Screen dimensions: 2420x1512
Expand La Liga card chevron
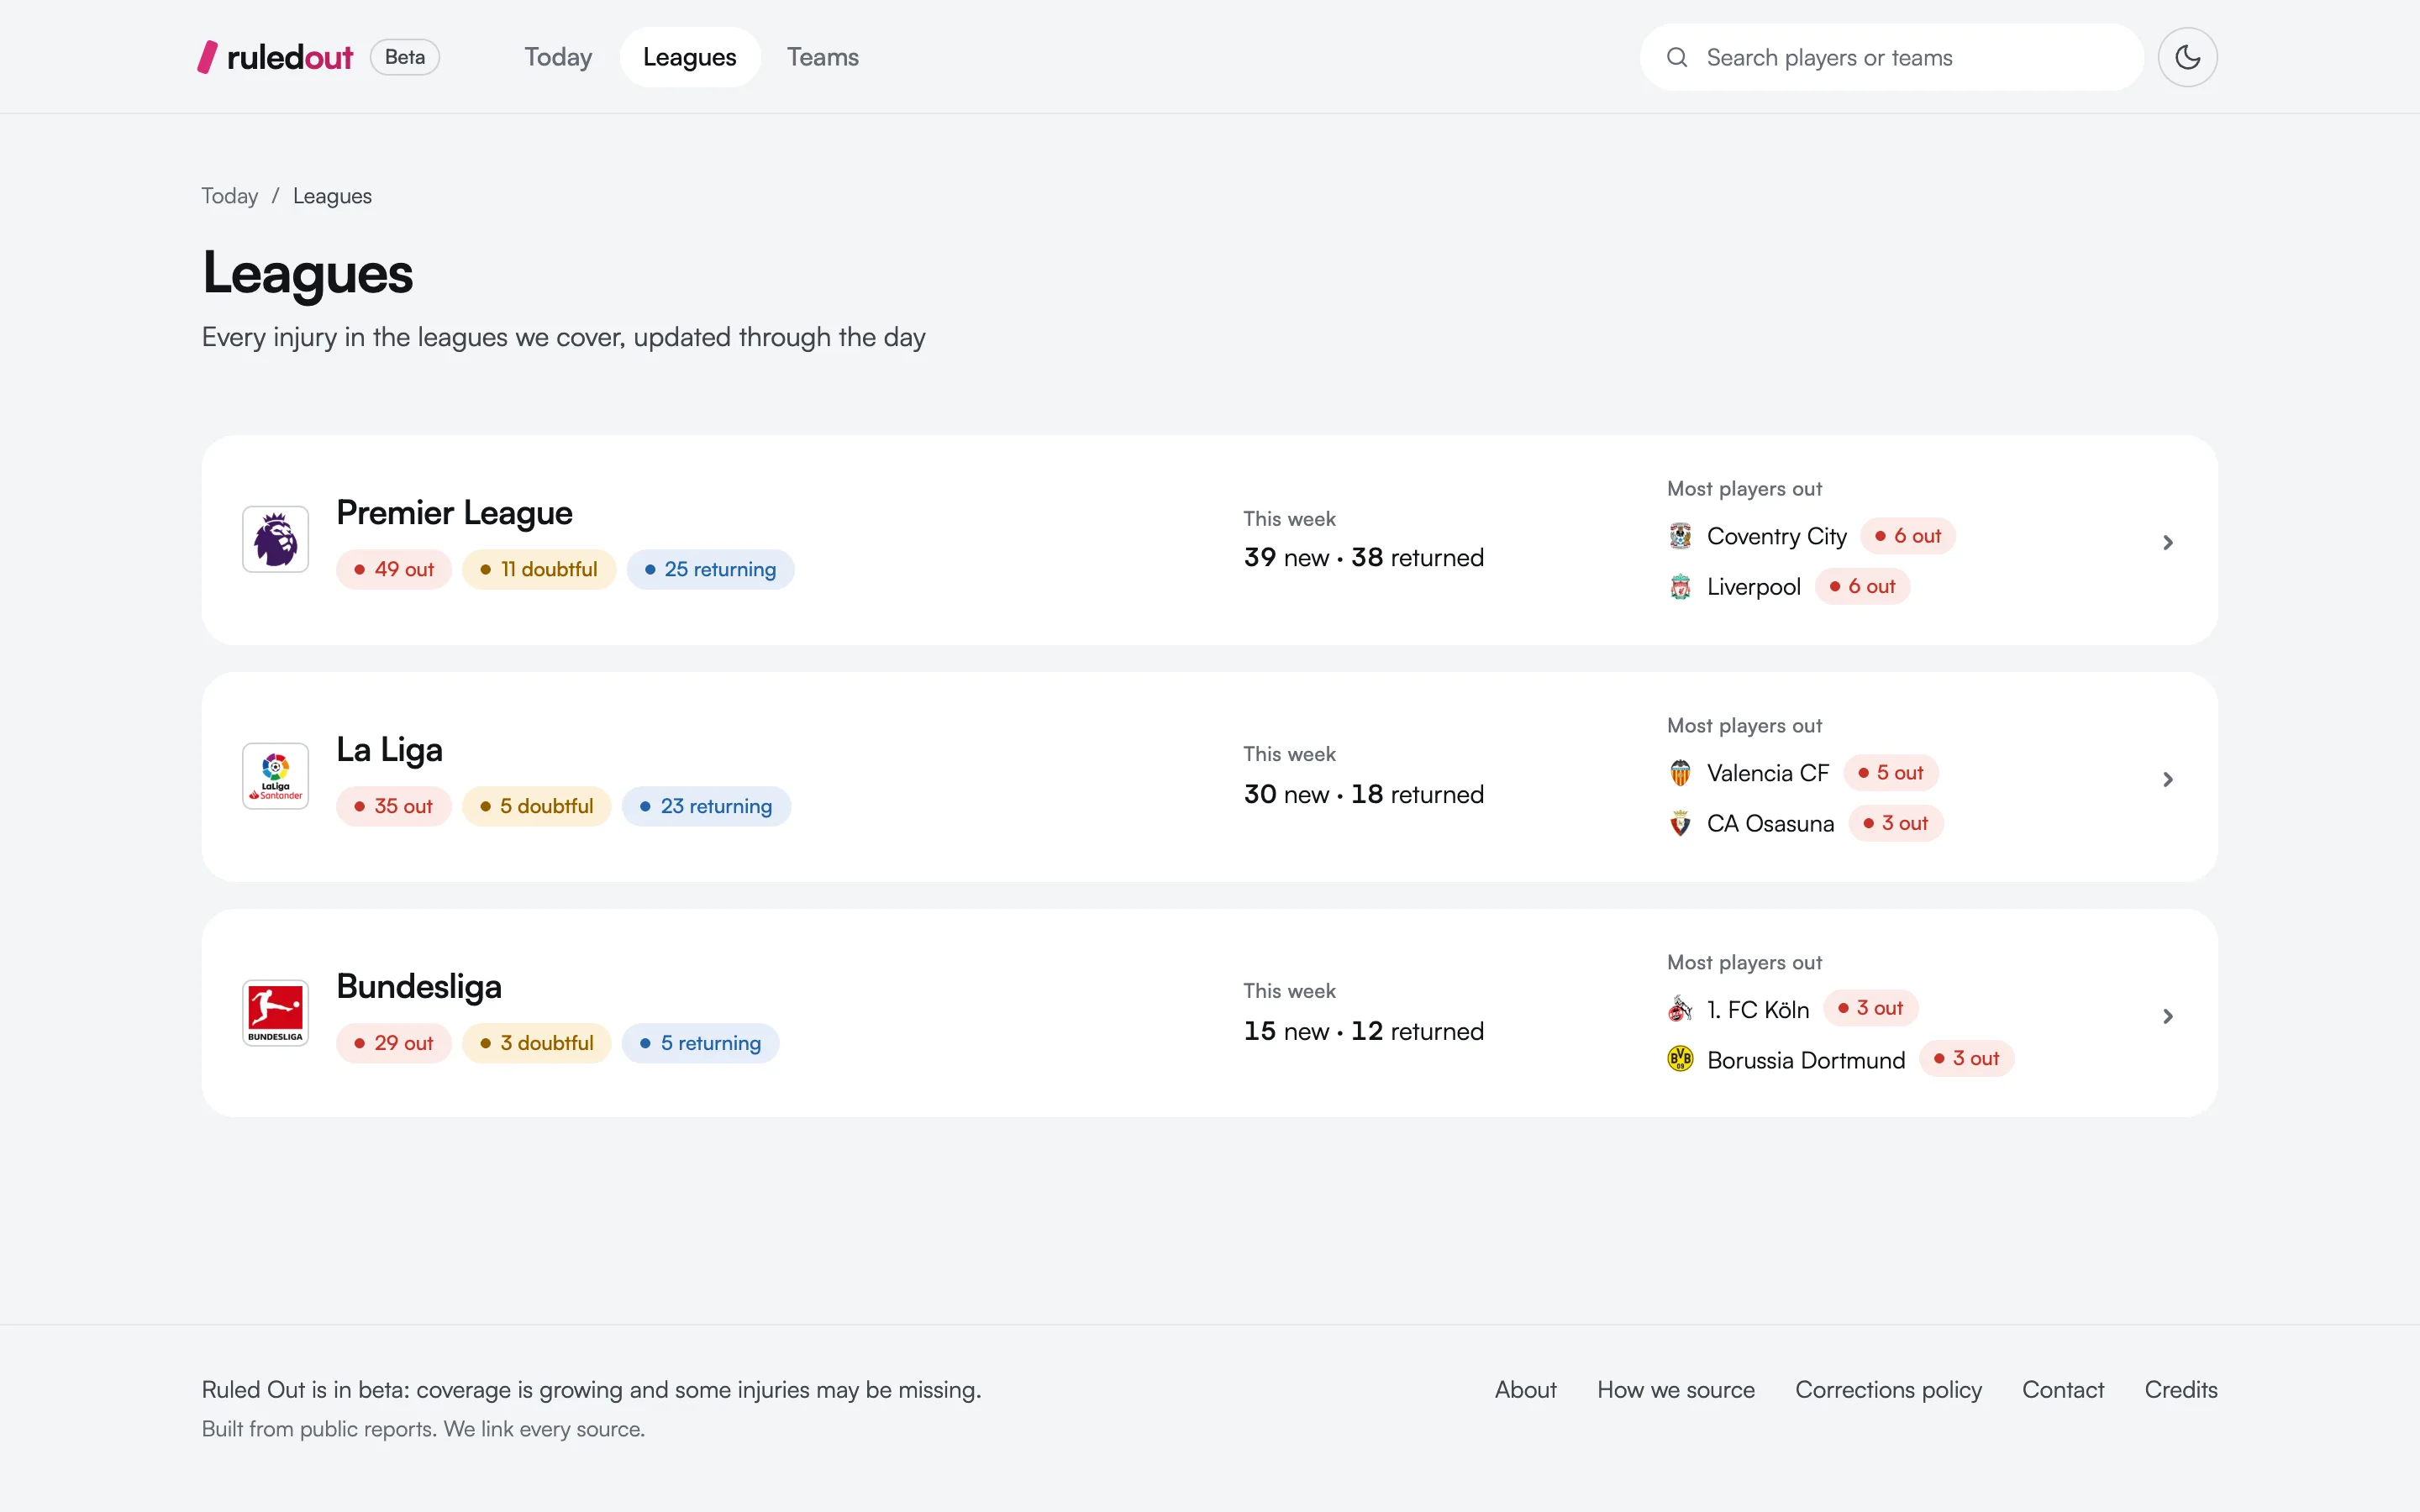2167,779
